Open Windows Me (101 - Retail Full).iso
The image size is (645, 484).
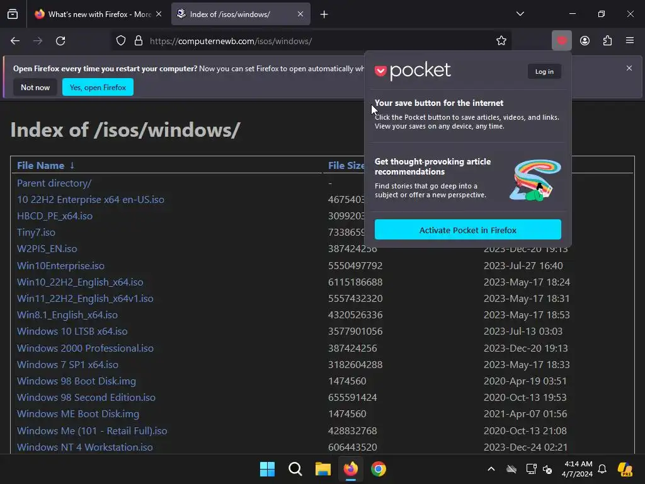pos(92,431)
